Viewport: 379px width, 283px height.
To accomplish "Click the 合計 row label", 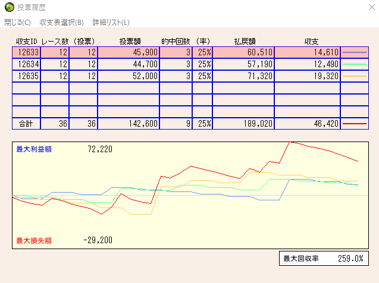I will [26, 124].
